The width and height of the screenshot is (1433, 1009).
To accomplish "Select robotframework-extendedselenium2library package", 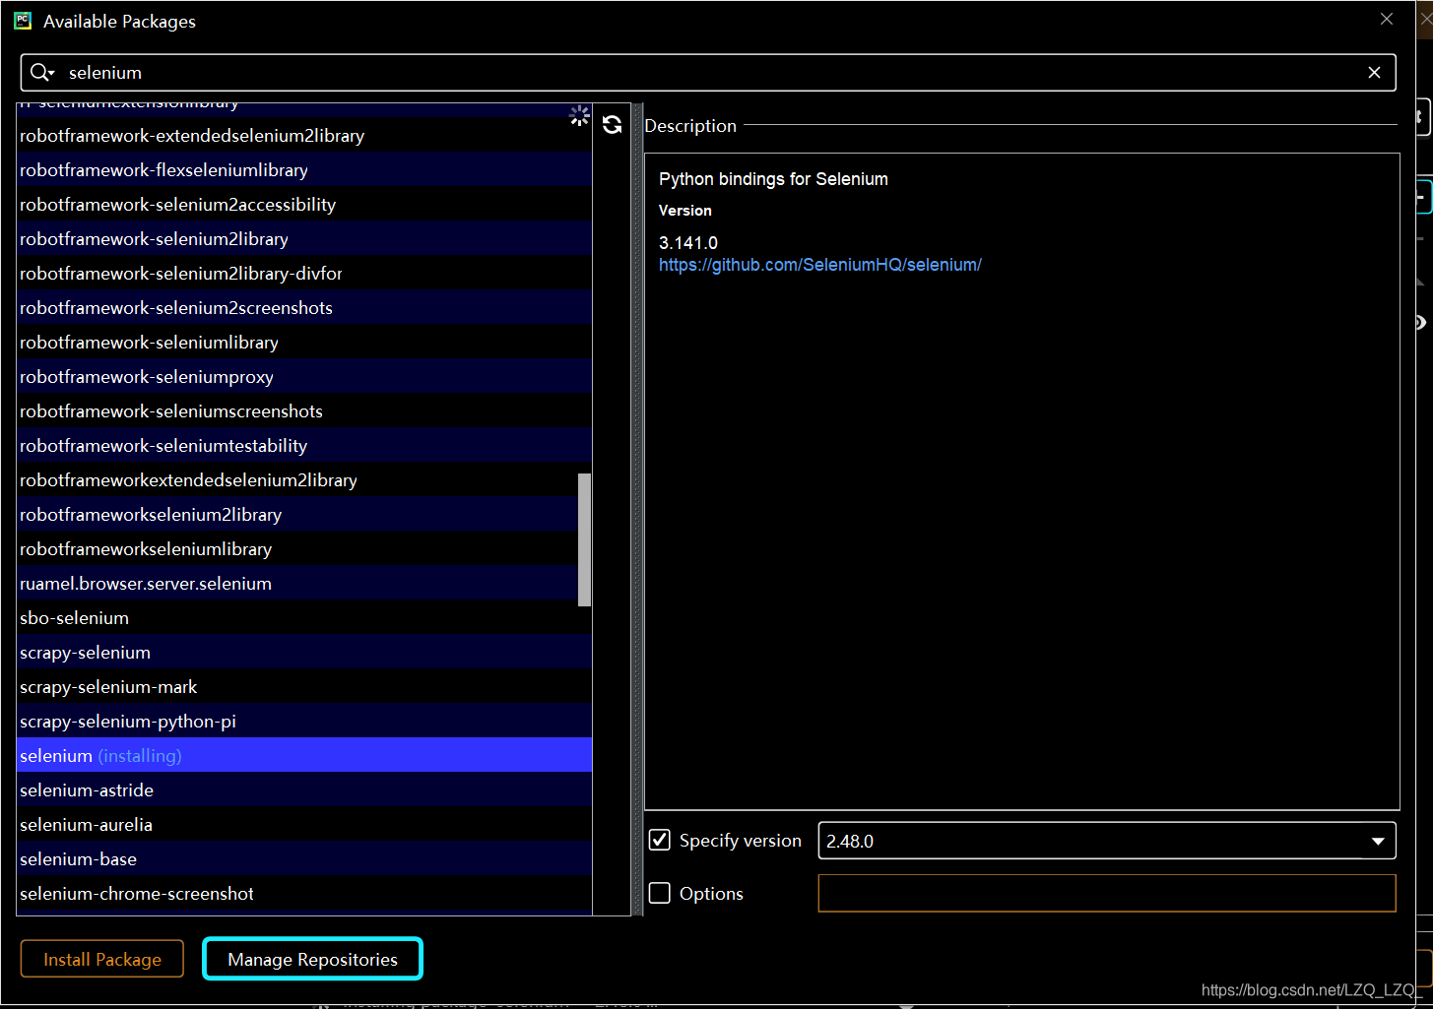I will click(304, 135).
